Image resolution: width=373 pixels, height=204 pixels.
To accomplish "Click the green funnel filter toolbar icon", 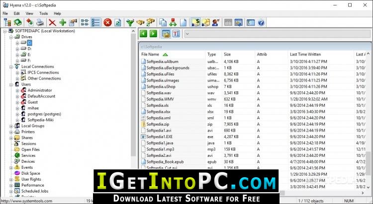I will [x=130, y=22].
